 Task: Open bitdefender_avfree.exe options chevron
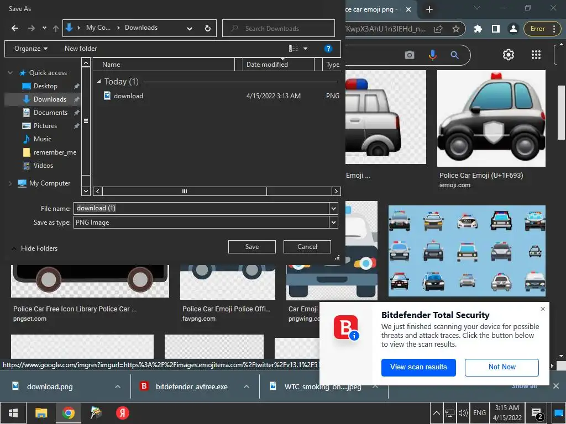pos(247,386)
